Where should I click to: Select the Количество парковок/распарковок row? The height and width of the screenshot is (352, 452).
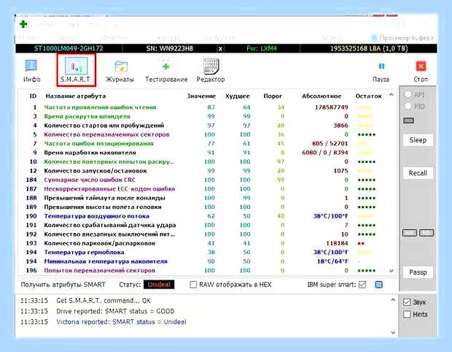click(204, 243)
